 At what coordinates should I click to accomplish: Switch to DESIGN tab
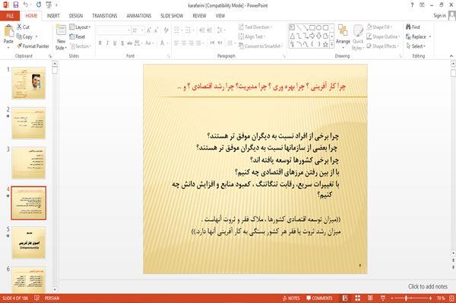coord(76,16)
